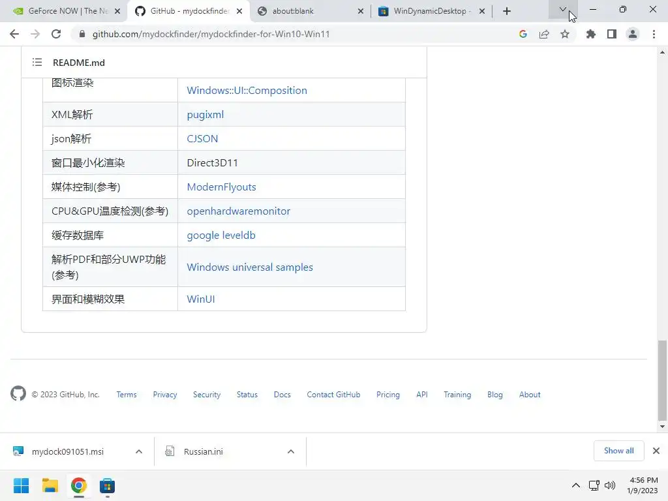Screen dimensions: 668x501
Task: Open Google icon in address bar
Action: 523,34
